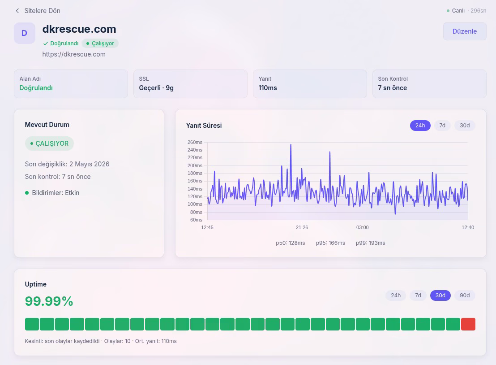Click the 21:26 time axis label
Screen dimensions: 496x365
[302, 227]
